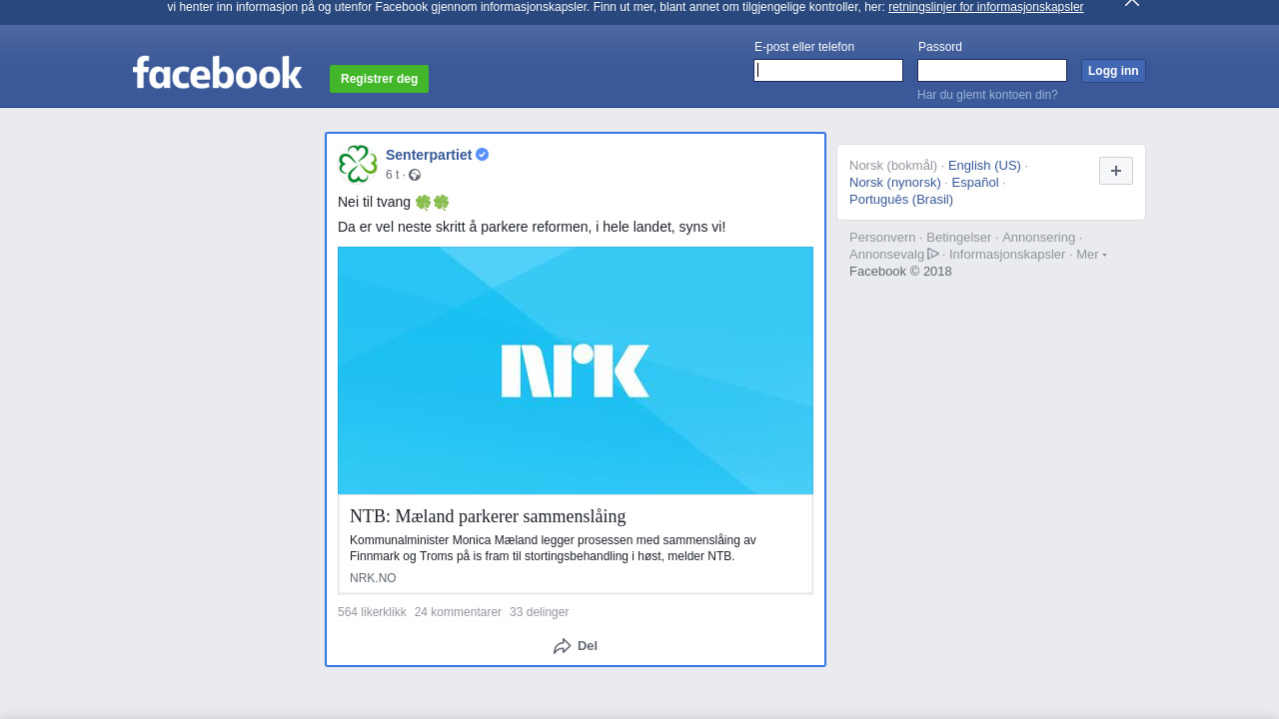Viewport: 1279px width, 719px height.
Task: Switch language to Español
Action: (x=975, y=183)
